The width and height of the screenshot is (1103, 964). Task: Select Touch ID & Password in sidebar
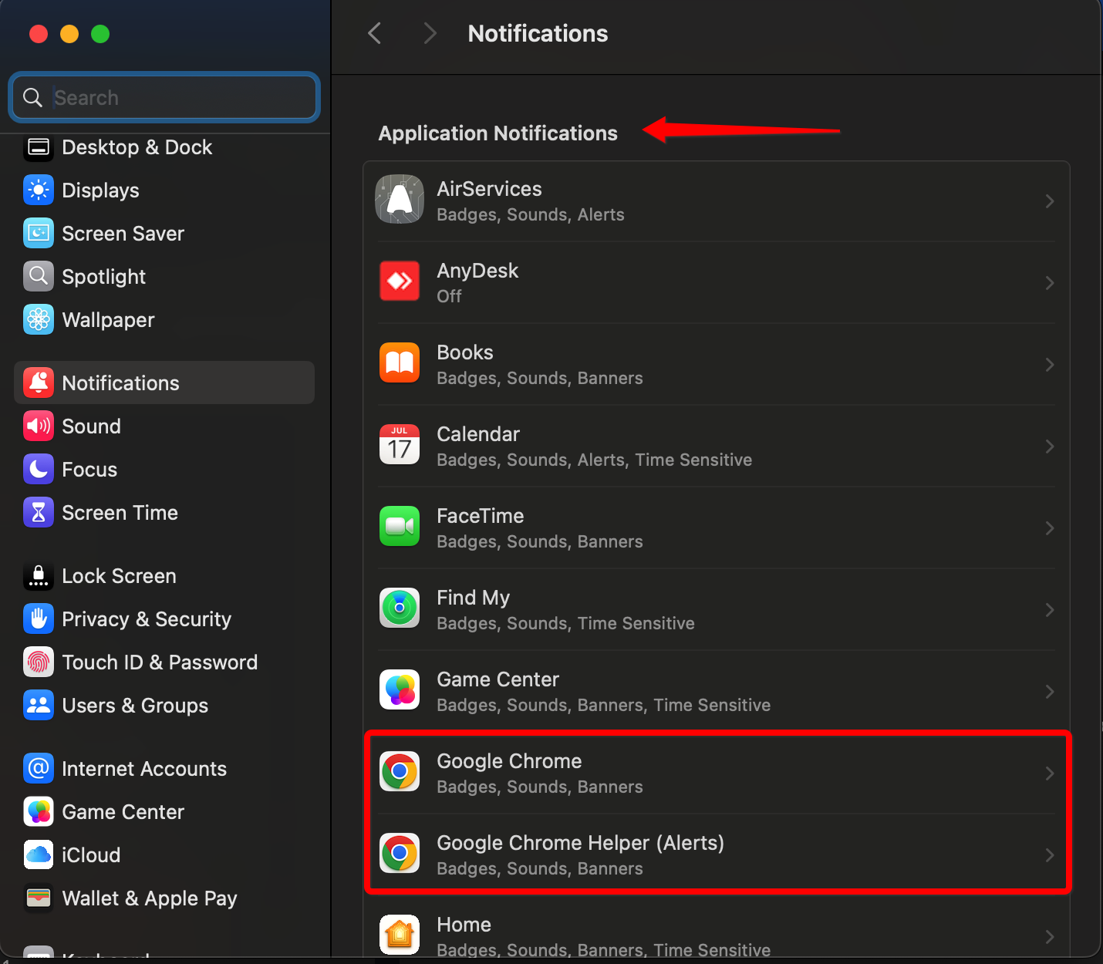pos(164,662)
